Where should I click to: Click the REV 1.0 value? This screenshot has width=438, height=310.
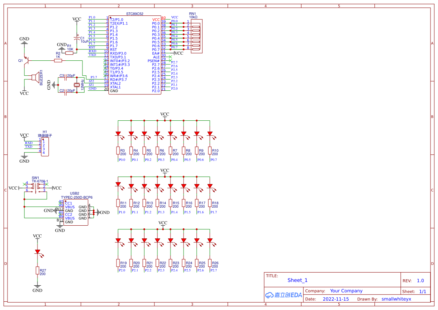[420, 281]
